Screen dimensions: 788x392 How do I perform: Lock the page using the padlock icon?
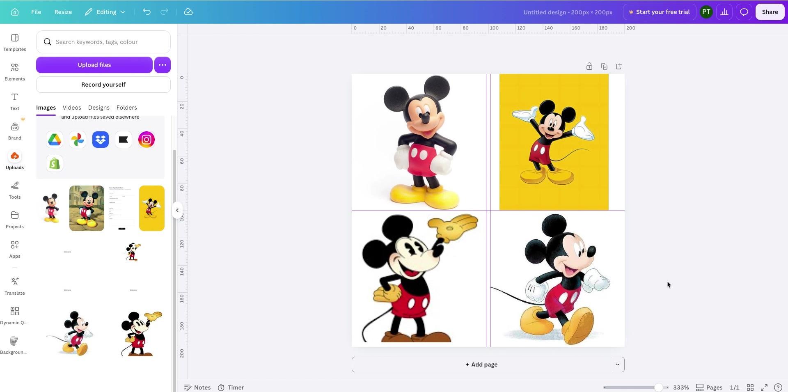pyautogui.click(x=589, y=66)
